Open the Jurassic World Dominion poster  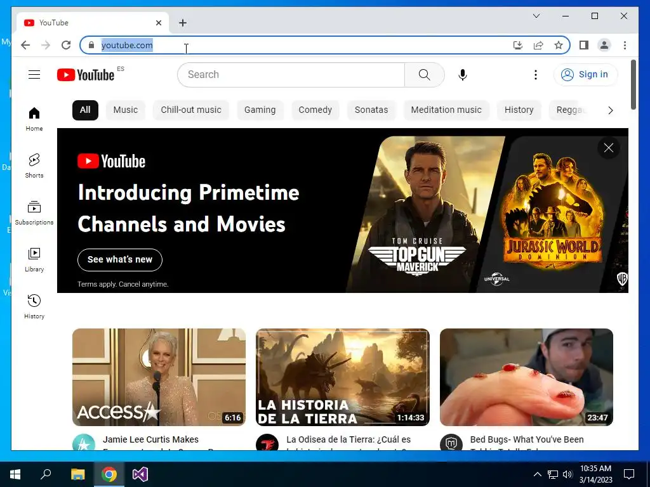click(x=552, y=214)
